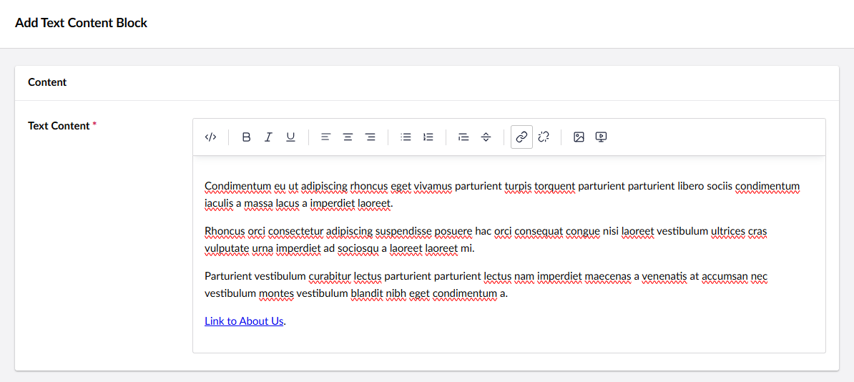
Task: Insert a horizontal rule divider
Action: (x=486, y=137)
